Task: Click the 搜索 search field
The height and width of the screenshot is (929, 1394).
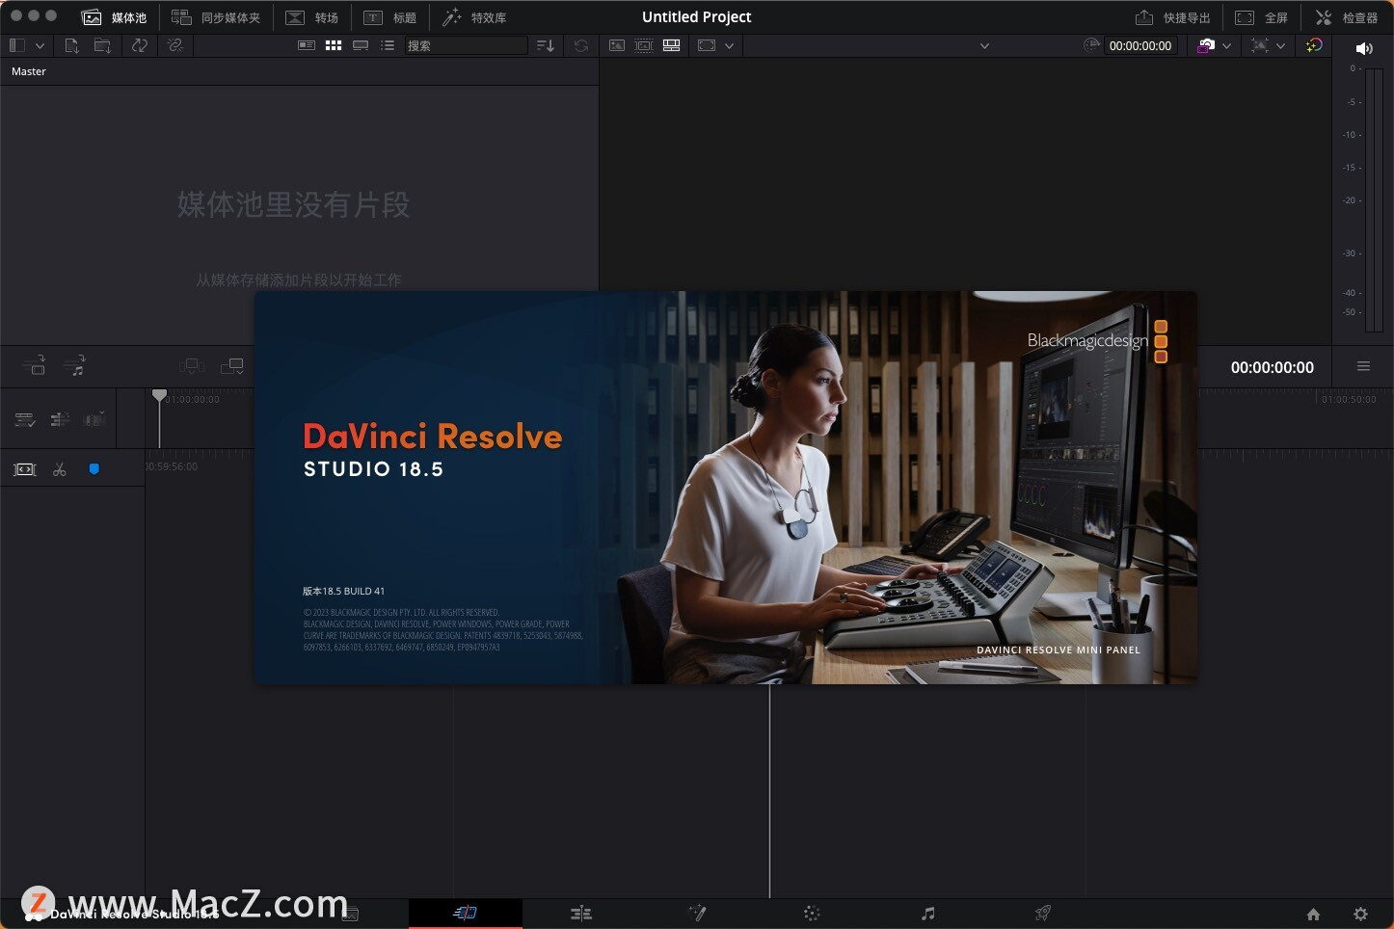Action: tap(466, 45)
